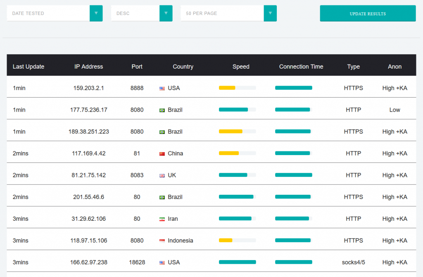Select IP address 201.55.46.6
Screen dimensions: 423x277
(88, 197)
